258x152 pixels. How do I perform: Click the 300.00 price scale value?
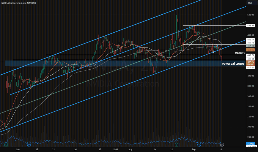coord(251,127)
